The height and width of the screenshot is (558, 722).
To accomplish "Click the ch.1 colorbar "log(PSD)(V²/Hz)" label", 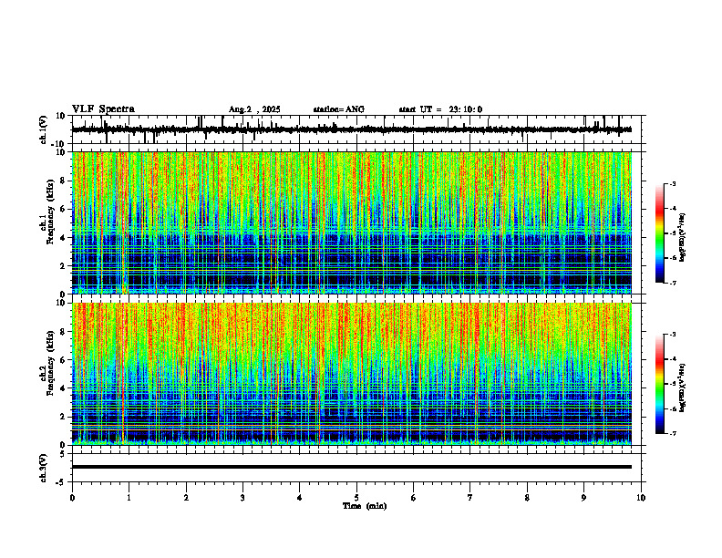I will (683, 238).
